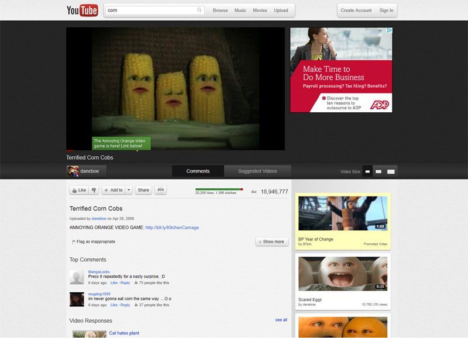This screenshot has width=468, height=338.
Task: Click the Share button
Action: pyautogui.click(x=143, y=190)
